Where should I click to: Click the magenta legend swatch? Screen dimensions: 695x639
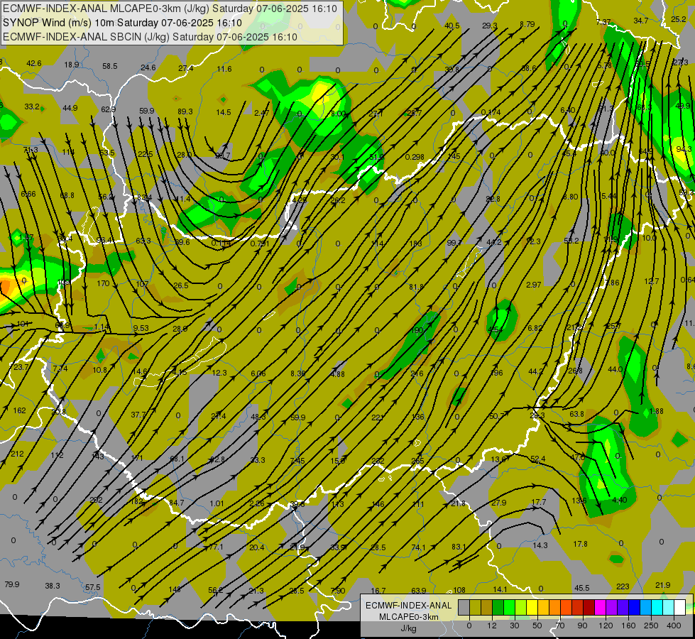600,607
